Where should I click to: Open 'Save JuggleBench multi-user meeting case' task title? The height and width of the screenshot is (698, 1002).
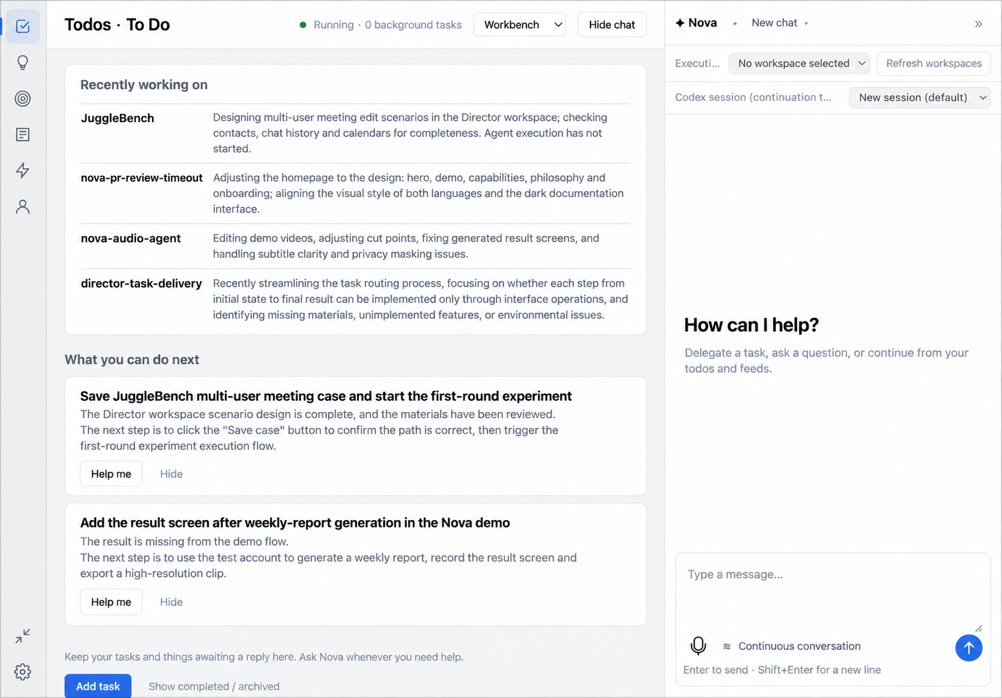pos(326,396)
